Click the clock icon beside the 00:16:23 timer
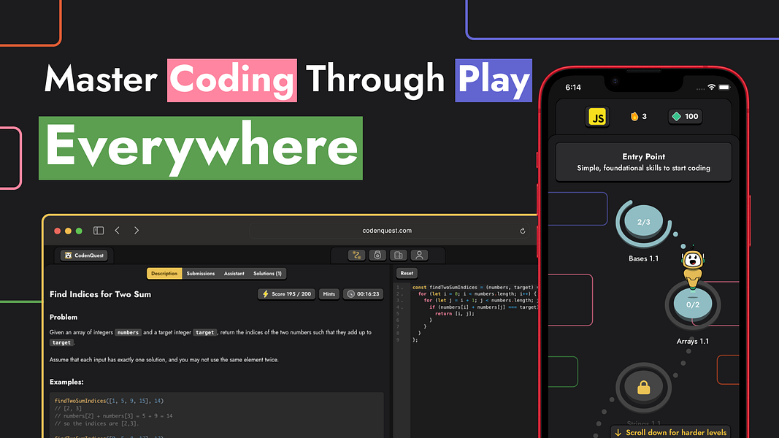 (x=353, y=293)
